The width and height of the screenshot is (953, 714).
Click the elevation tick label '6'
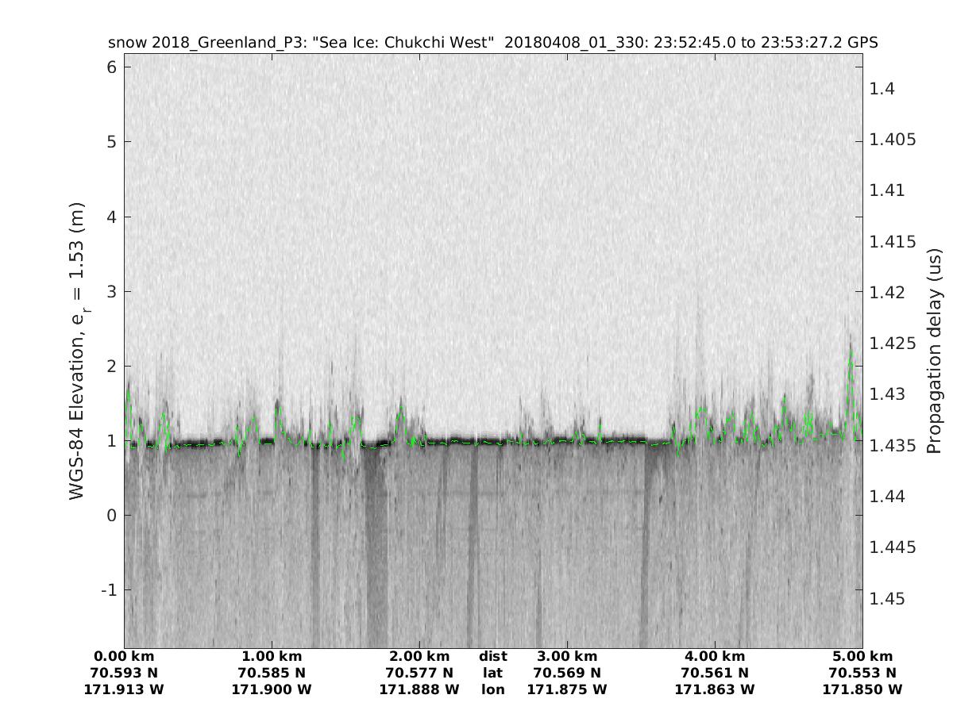112,67
